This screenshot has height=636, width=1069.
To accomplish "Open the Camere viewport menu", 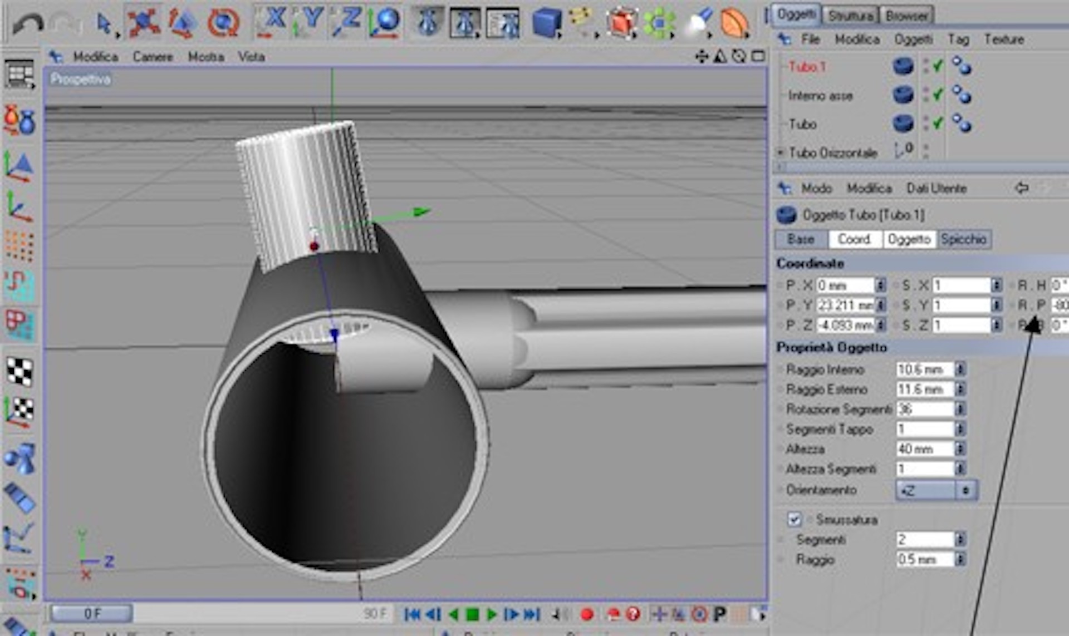I will tap(153, 57).
